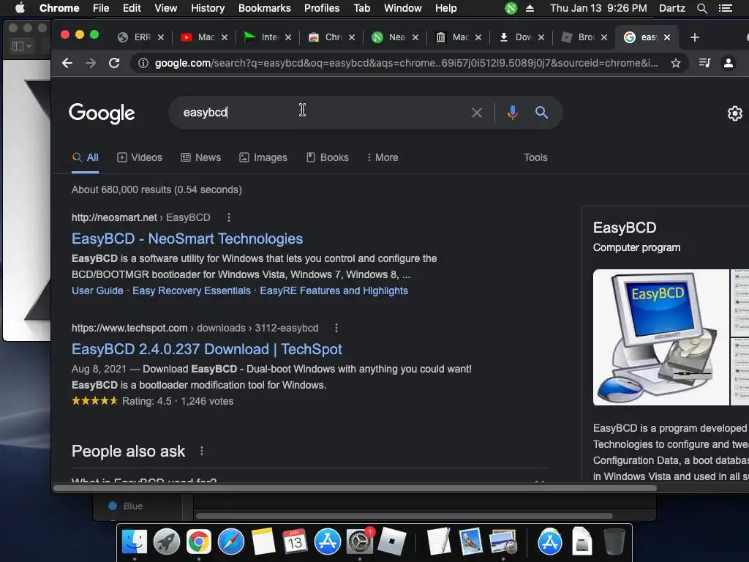Click the Chrome address bar URL

pos(406,63)
